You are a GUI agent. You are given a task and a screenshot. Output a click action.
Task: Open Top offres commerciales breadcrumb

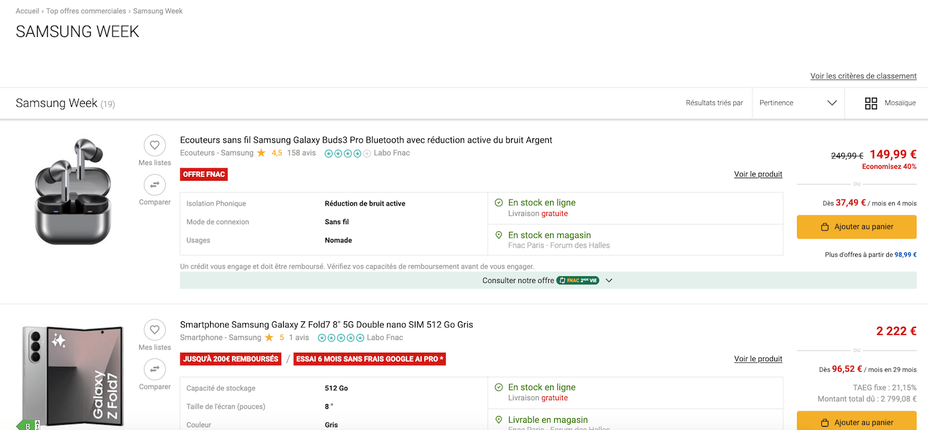86,11
